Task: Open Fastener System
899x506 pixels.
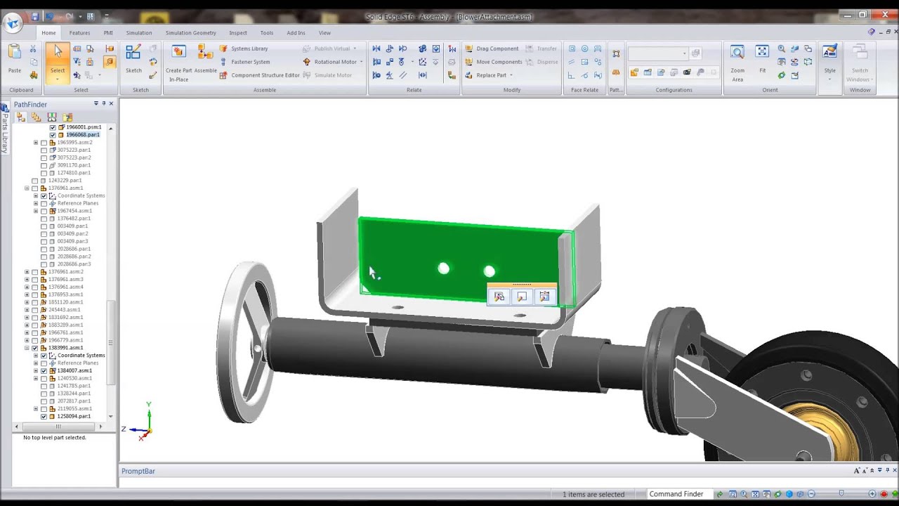Action: pyautogui.click(x=244, y=62)
